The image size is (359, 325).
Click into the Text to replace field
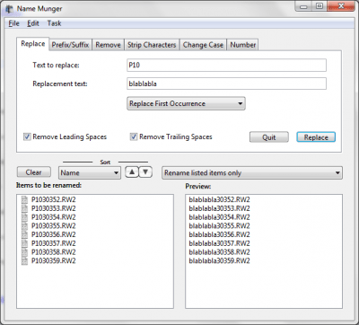(x=226, y=66)
